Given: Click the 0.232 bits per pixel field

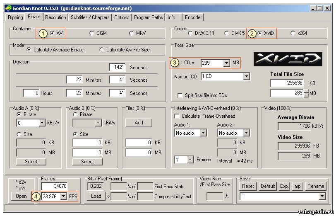Looking at the screenshot, I should click(x=96, y=186).
